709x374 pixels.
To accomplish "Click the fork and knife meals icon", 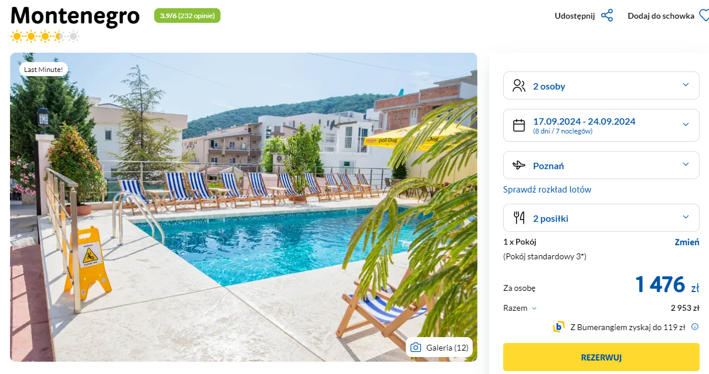I will (x=519, y=218).
